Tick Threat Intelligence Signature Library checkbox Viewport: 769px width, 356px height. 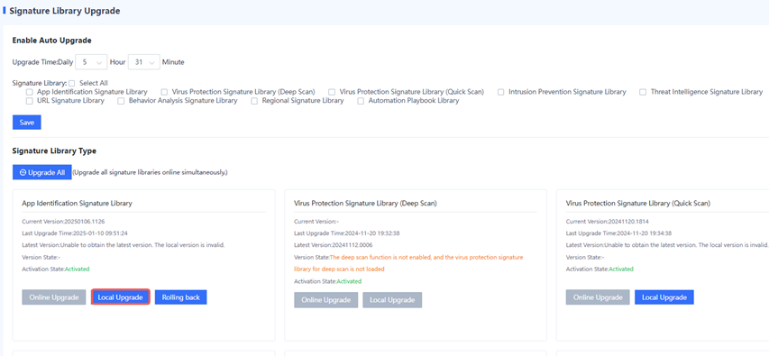[643, 92]
